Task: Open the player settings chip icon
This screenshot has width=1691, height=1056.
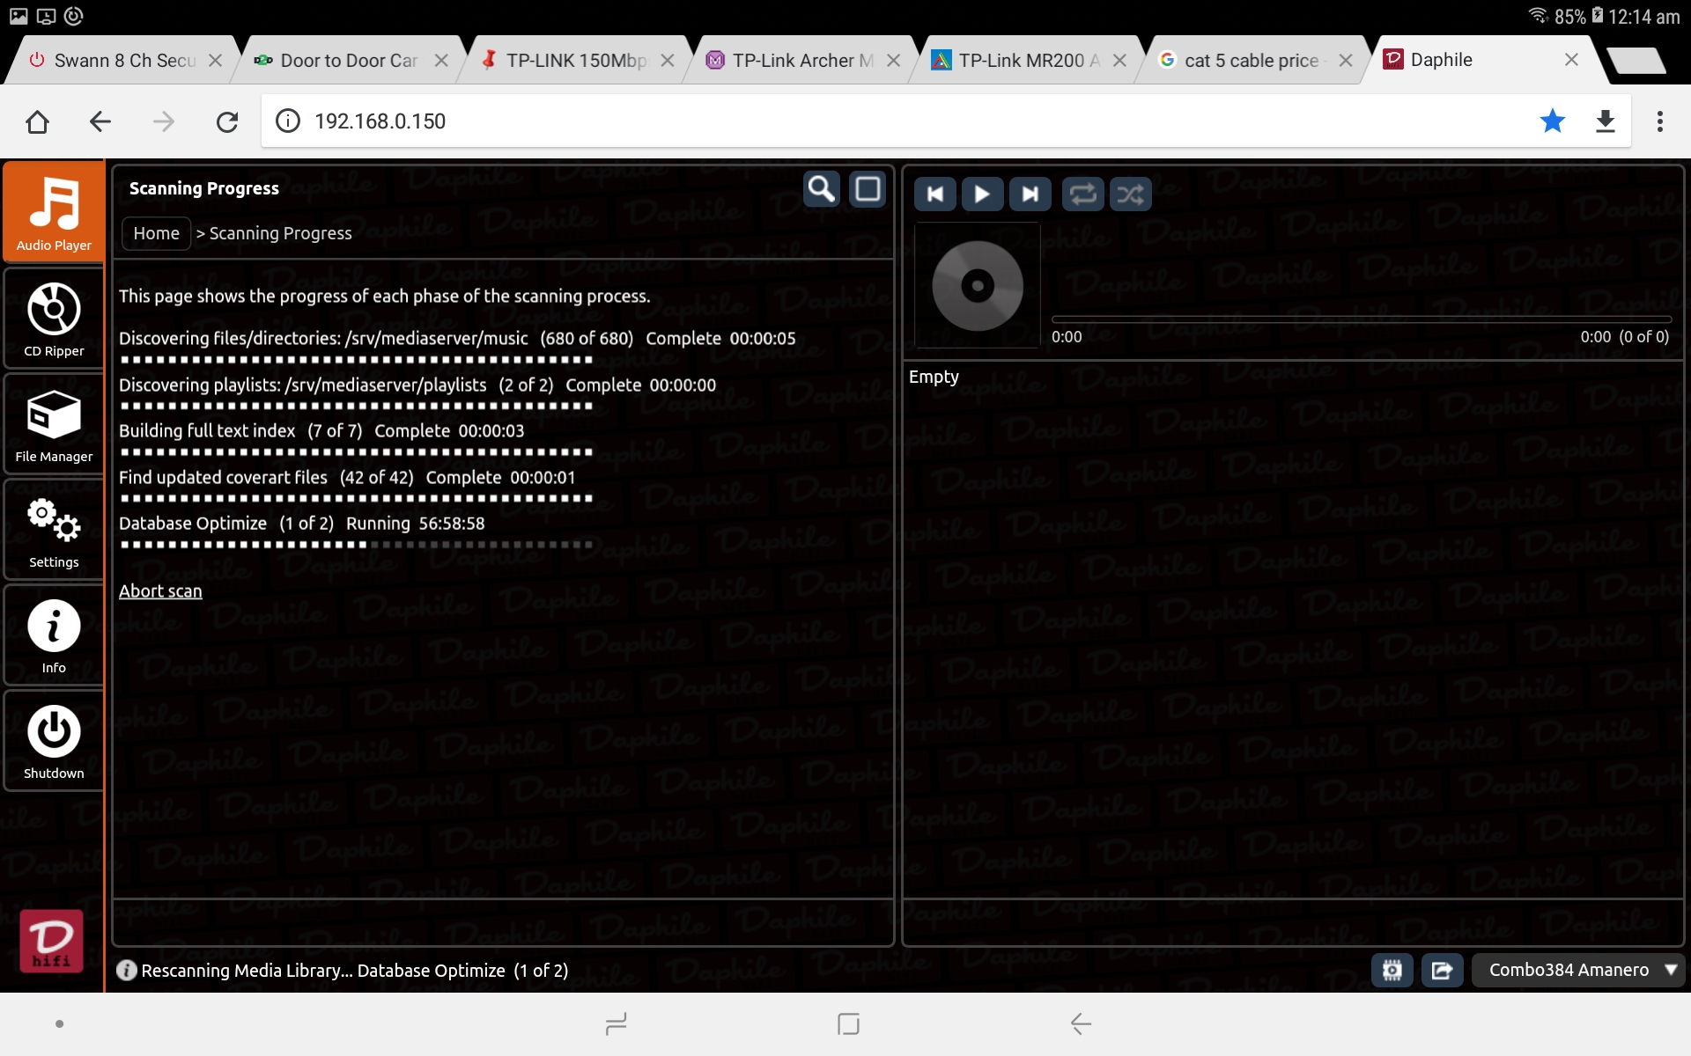Action: pos(1392,970)
